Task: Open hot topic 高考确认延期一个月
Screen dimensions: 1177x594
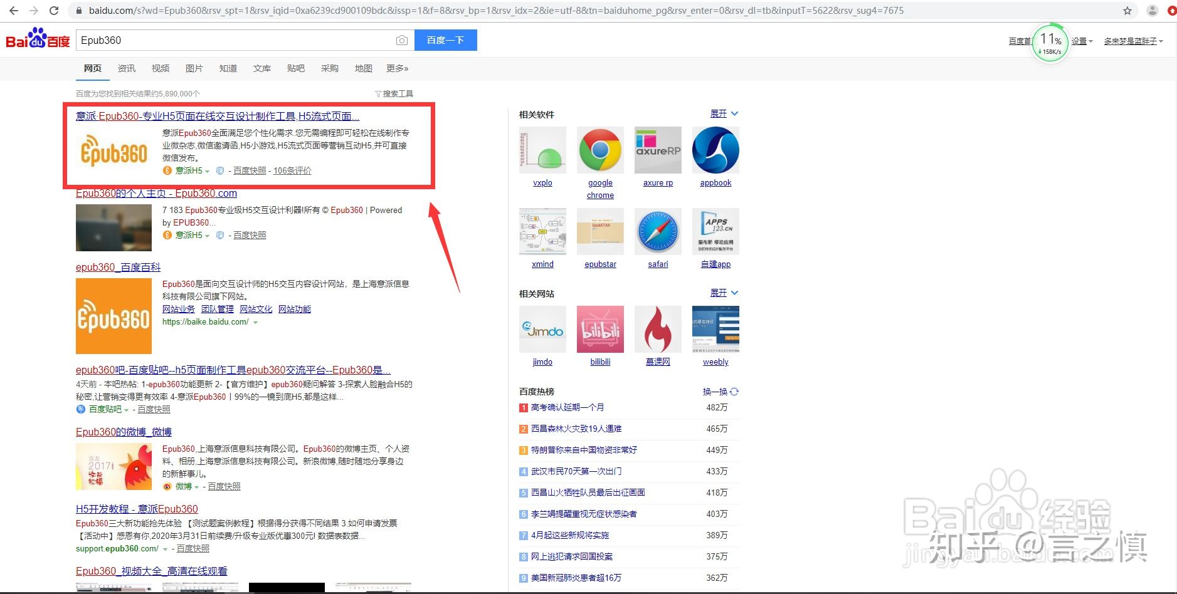Action: click(x=567, y=407)
